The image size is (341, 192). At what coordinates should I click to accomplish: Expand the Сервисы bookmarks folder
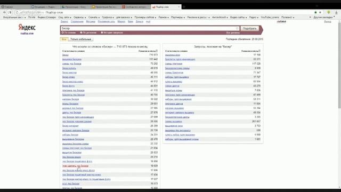[79, 17]
